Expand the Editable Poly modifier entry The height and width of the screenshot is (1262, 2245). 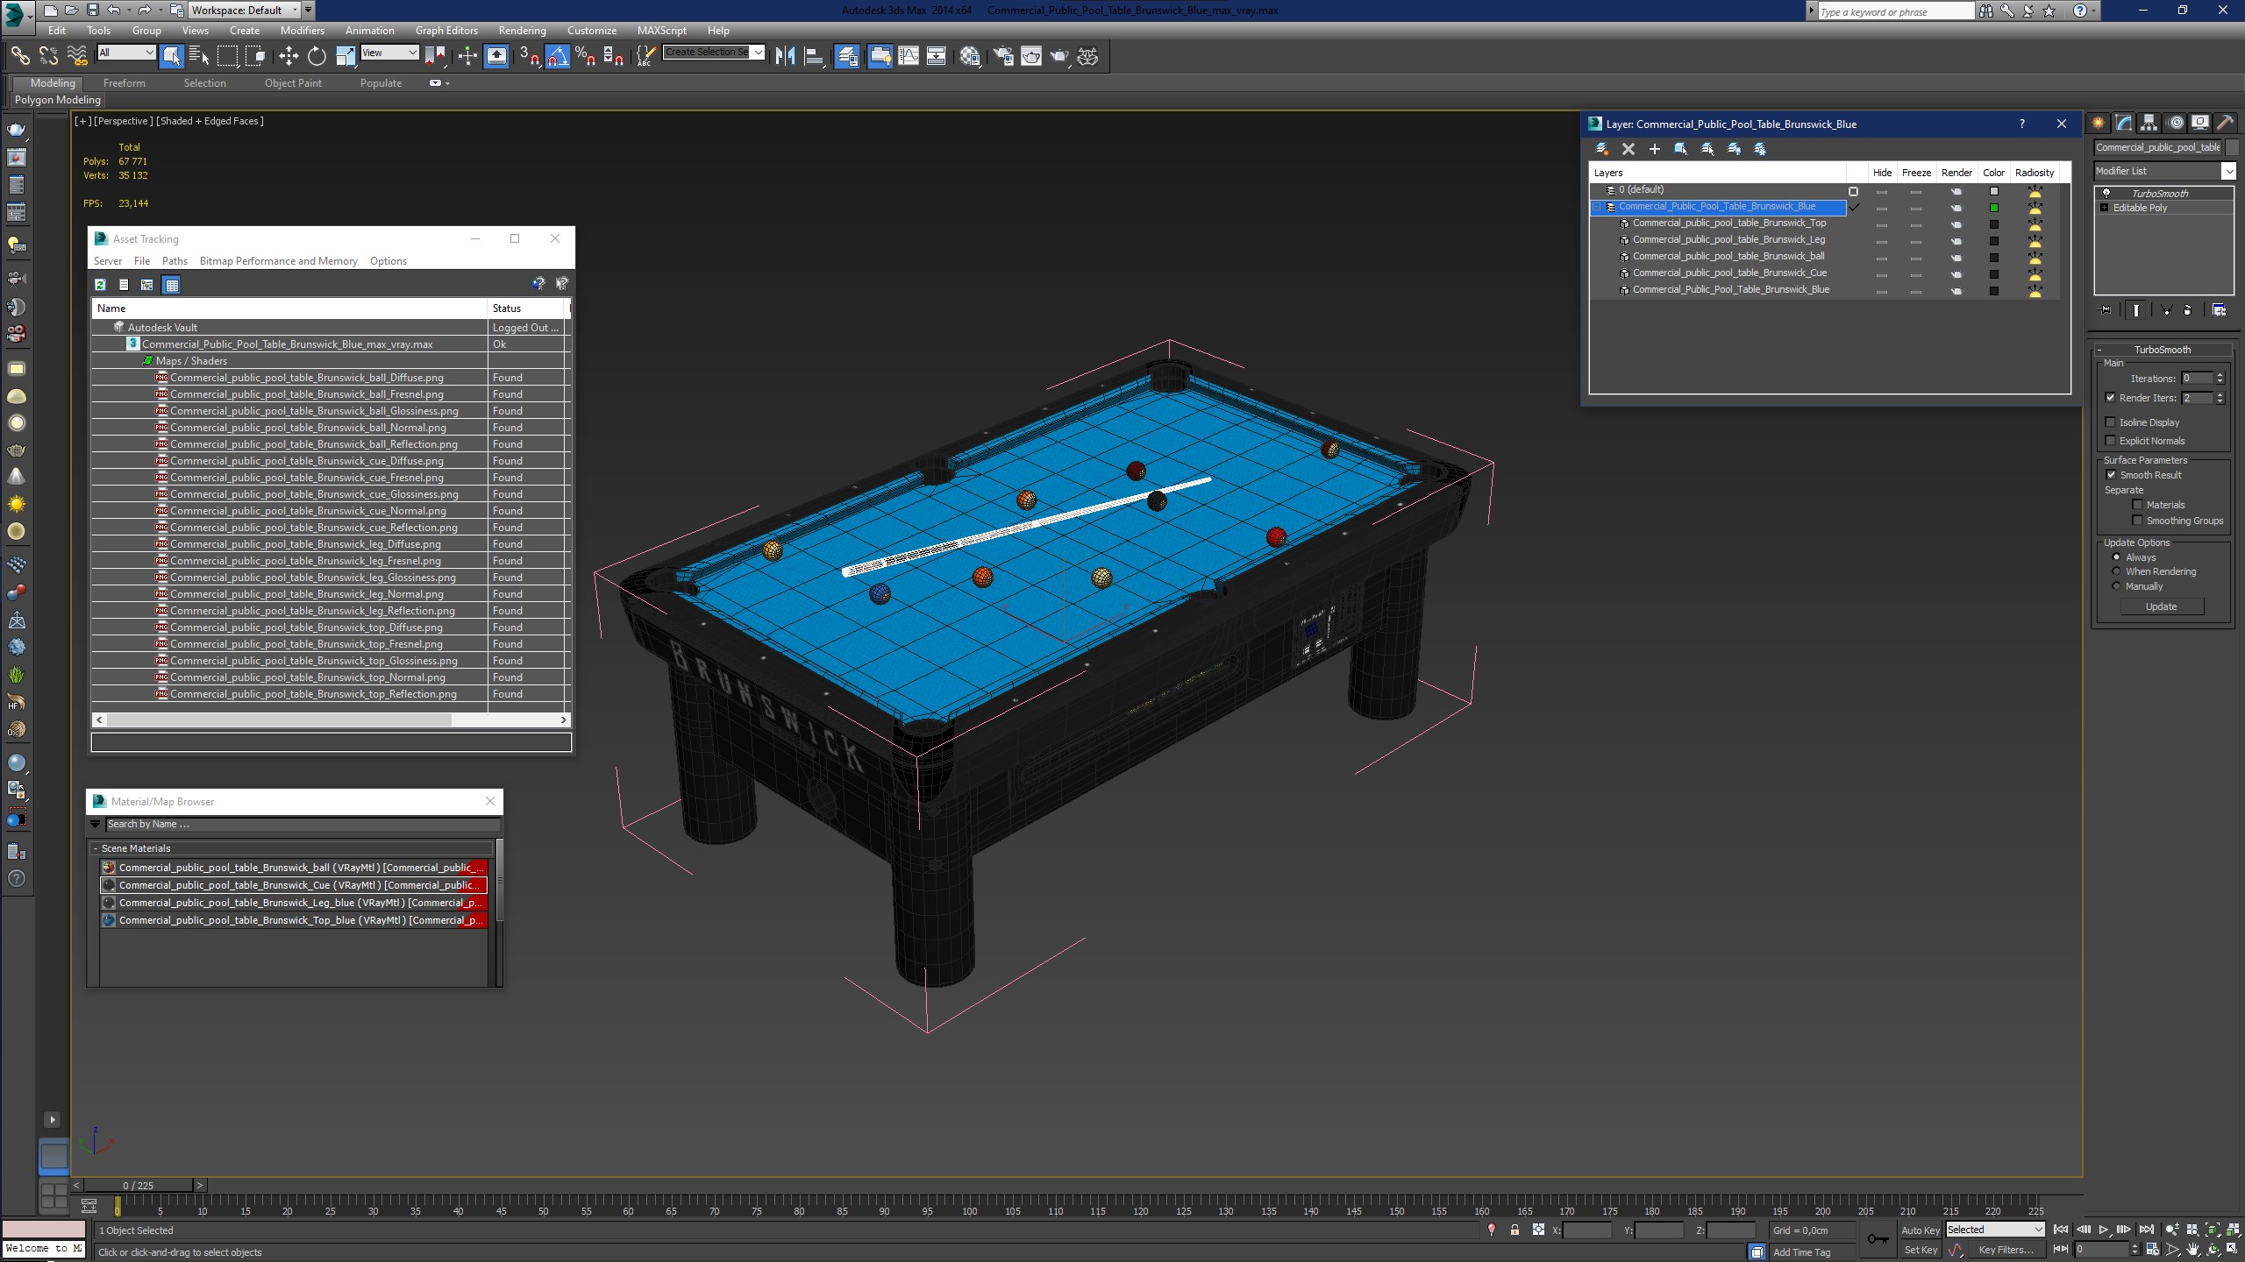click(2105, 208)
